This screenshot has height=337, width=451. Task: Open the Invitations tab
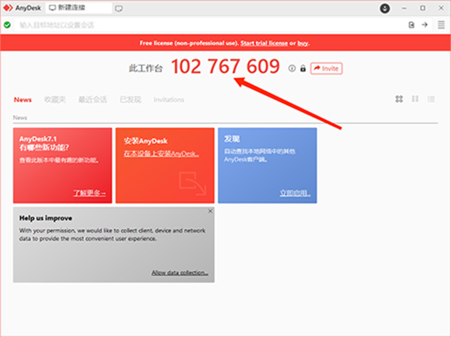tap(169, 100)
